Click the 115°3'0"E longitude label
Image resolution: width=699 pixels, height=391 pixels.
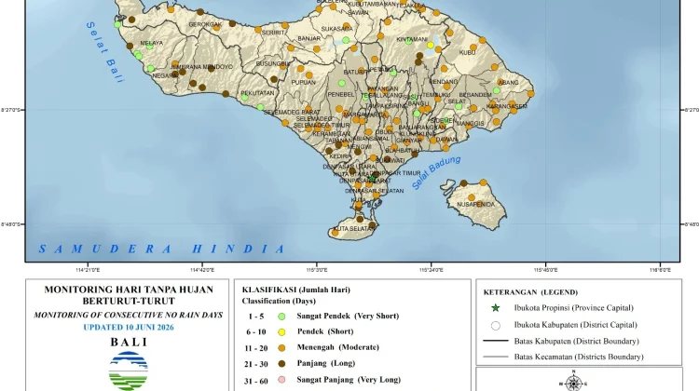click(317, 269)
